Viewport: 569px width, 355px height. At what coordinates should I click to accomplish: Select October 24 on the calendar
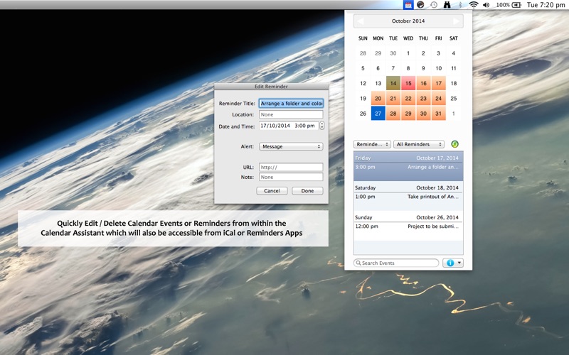pyautogui.click(x=438, y=99)
